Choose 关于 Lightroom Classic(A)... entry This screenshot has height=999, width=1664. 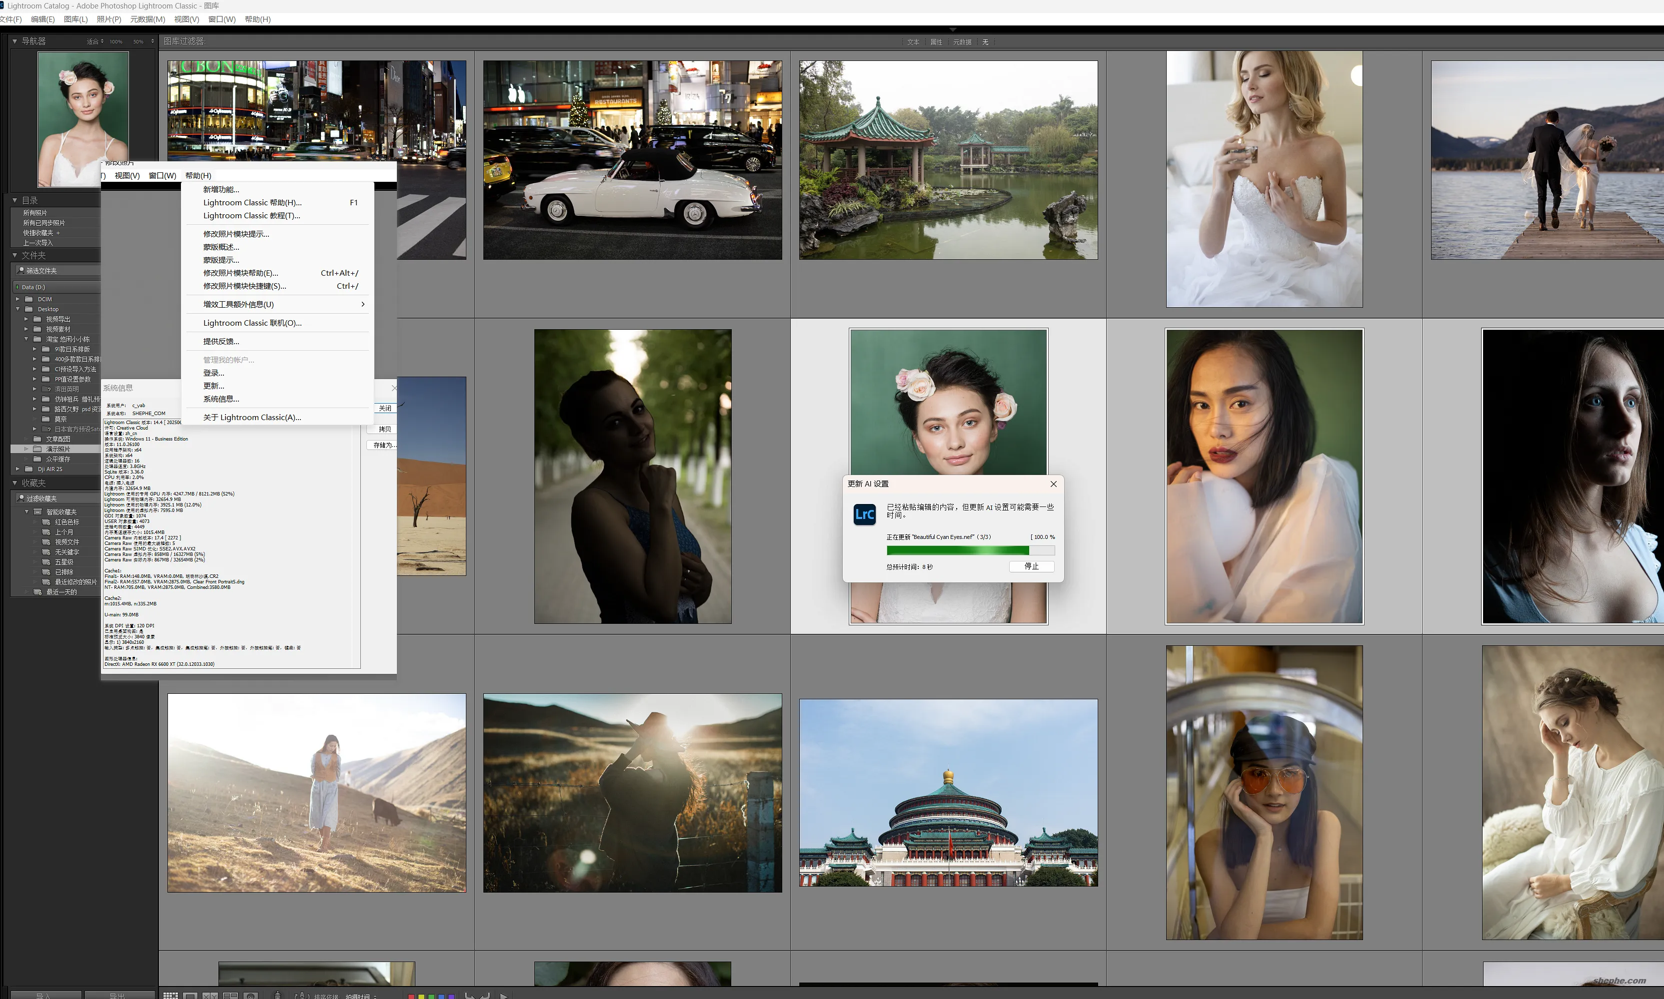click(x=277, y=418)
